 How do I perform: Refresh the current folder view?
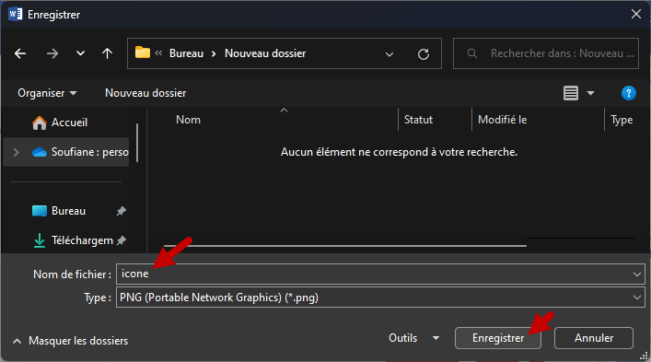click(x=424, y=54)
